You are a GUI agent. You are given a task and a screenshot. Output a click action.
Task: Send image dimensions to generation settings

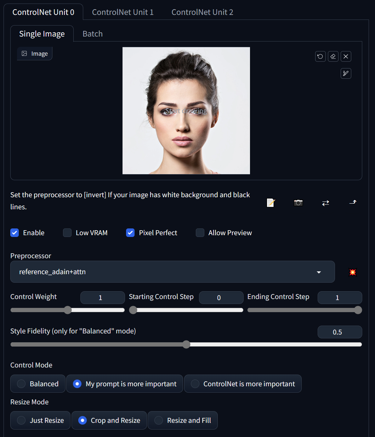(353, 203)
